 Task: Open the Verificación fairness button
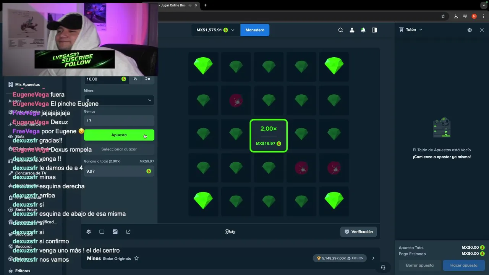tap(358, 232)
